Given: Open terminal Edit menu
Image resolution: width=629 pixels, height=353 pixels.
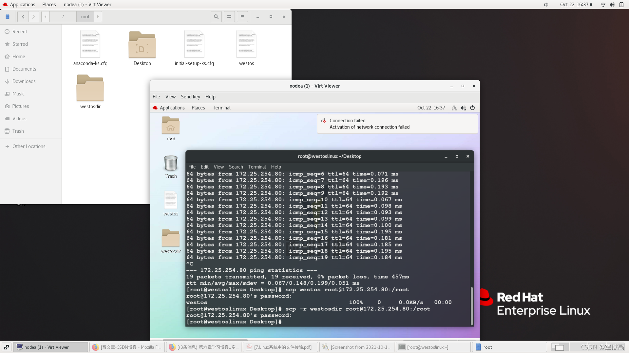Looking at the screenshot, I should click(205, 167).
